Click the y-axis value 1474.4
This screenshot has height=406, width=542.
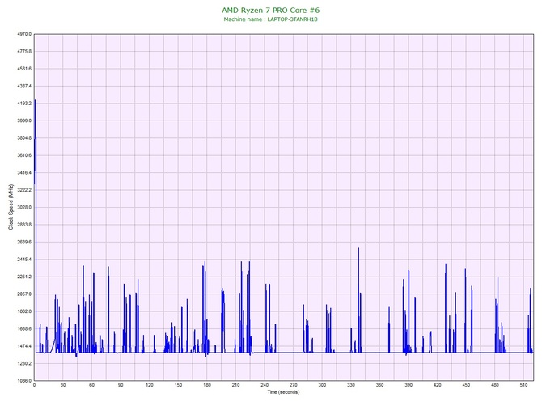[24, 346]
